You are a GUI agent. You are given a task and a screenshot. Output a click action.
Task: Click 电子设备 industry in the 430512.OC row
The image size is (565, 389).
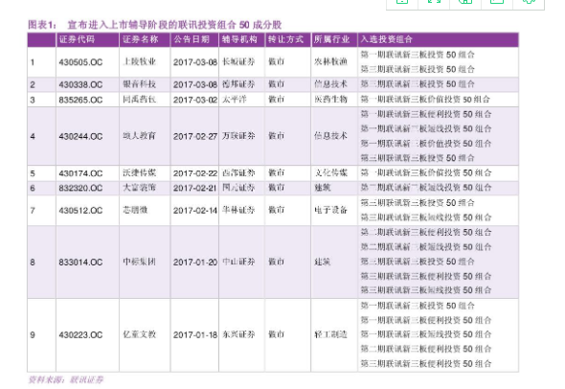coord(330,210)
